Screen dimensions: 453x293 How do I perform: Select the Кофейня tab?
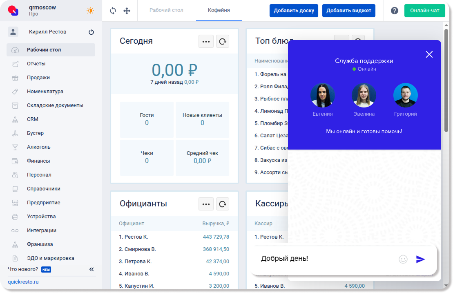coord(219,10)
